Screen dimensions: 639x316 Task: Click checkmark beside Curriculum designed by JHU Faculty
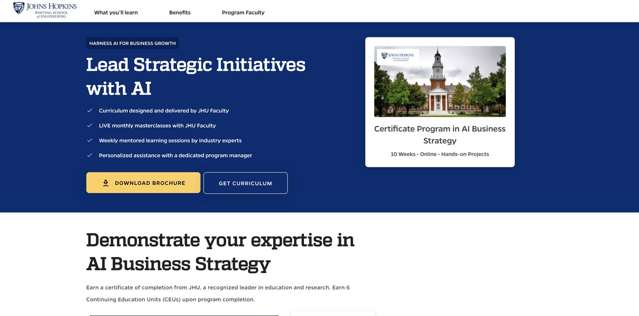[x=90, y=111]
